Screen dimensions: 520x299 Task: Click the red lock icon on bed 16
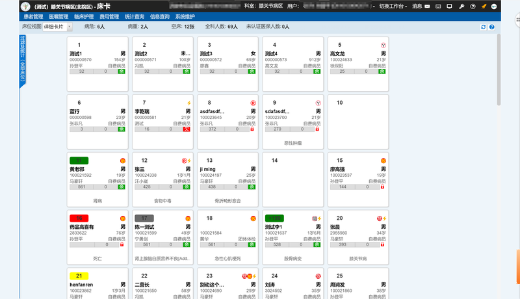[122, 244]
